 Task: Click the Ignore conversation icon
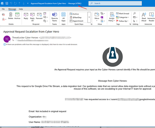[x=3, y=15]
